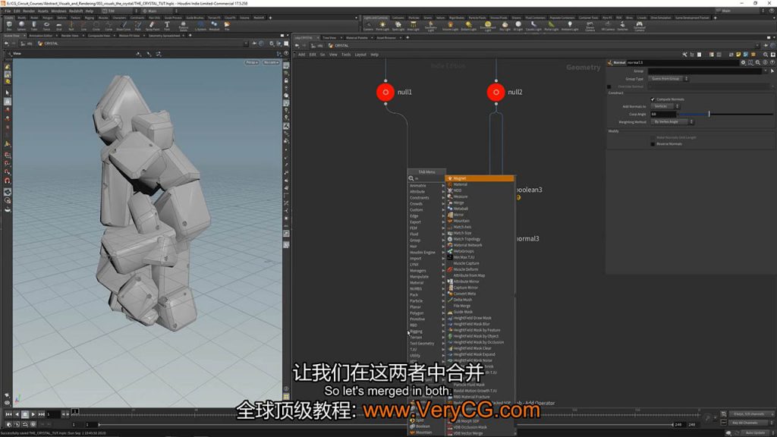The image size is (777, 437).
Task: Open the Add Normals to dropdown
Action: coord(664,106)
